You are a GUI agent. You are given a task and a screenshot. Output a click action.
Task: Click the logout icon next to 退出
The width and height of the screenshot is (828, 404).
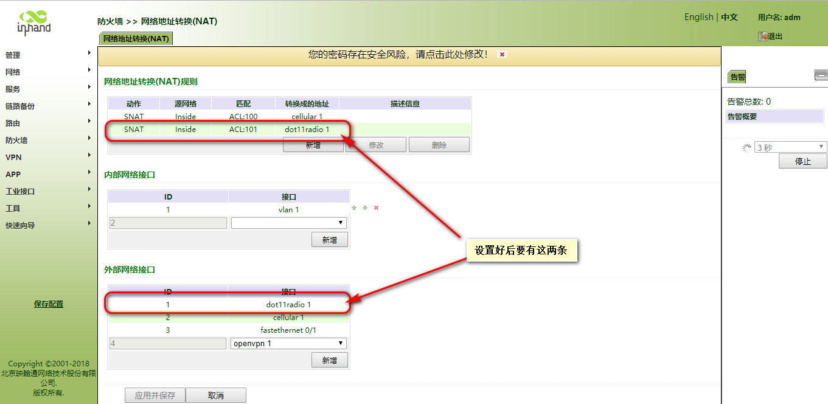click(762, 37)
